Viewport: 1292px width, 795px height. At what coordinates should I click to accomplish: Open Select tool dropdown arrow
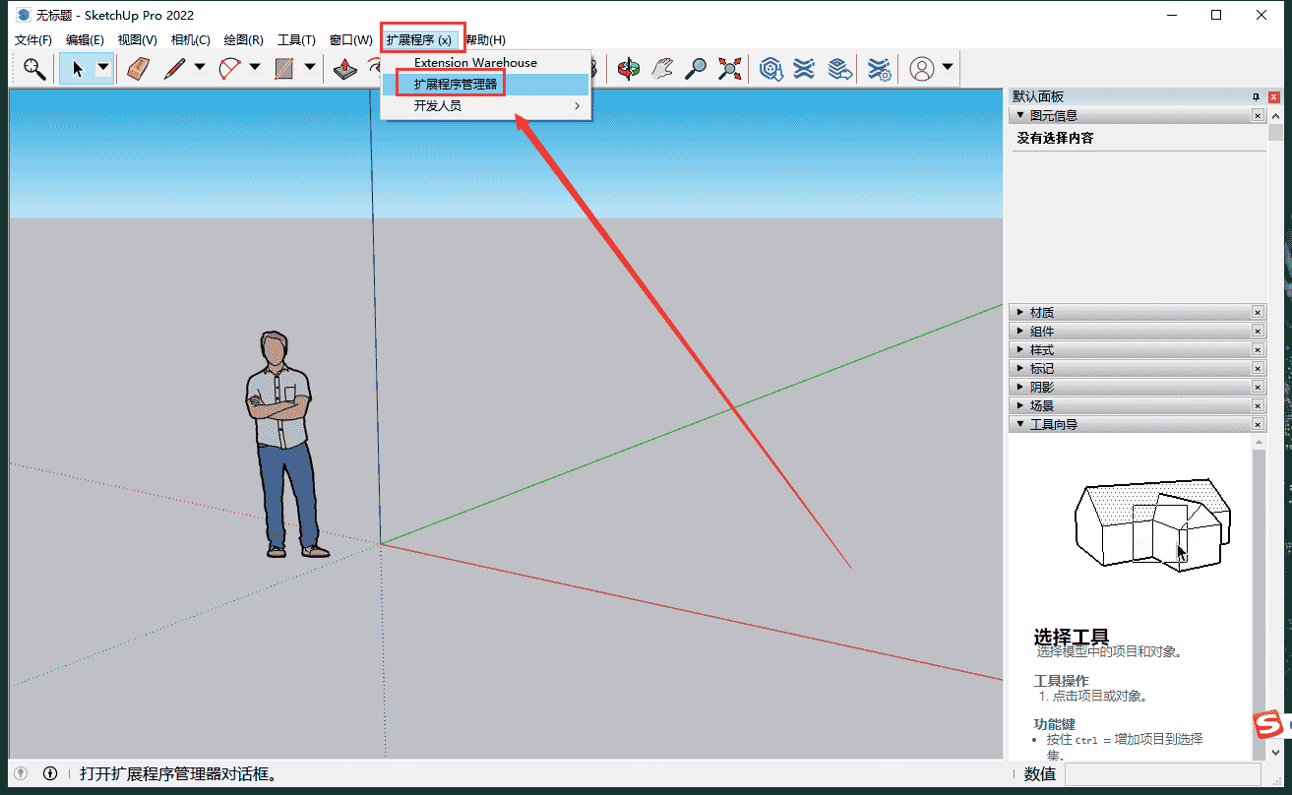103,69
